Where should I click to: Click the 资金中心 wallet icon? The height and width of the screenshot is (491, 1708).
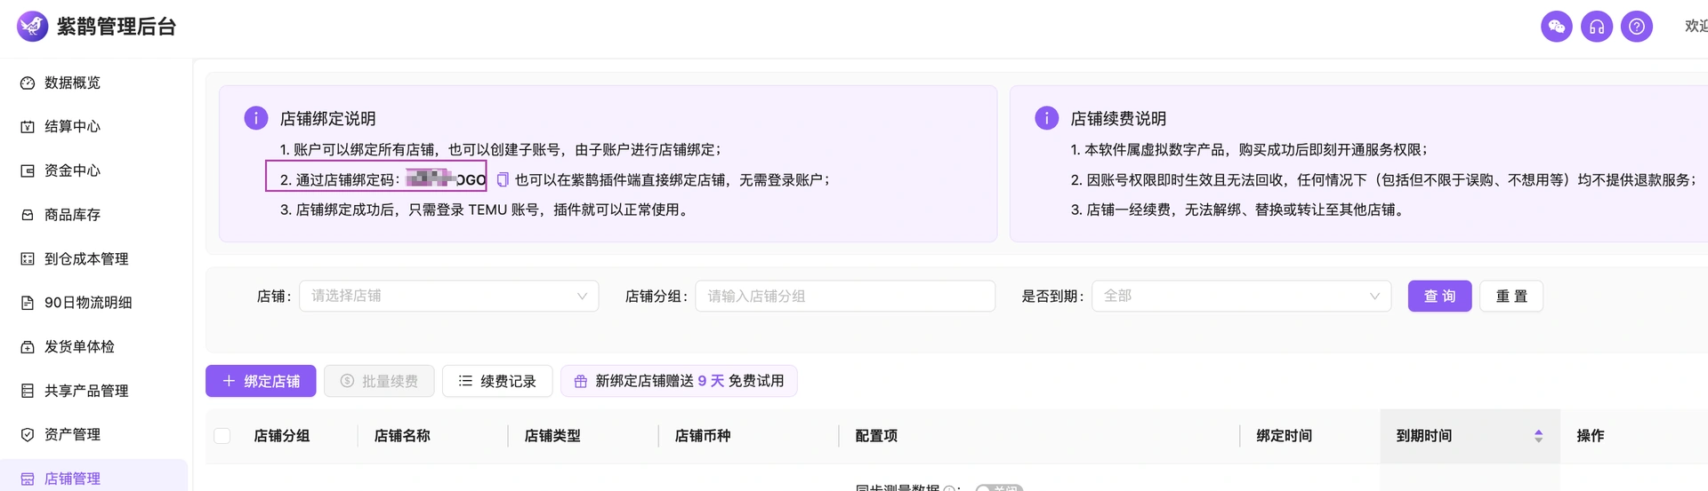[28, 170]
